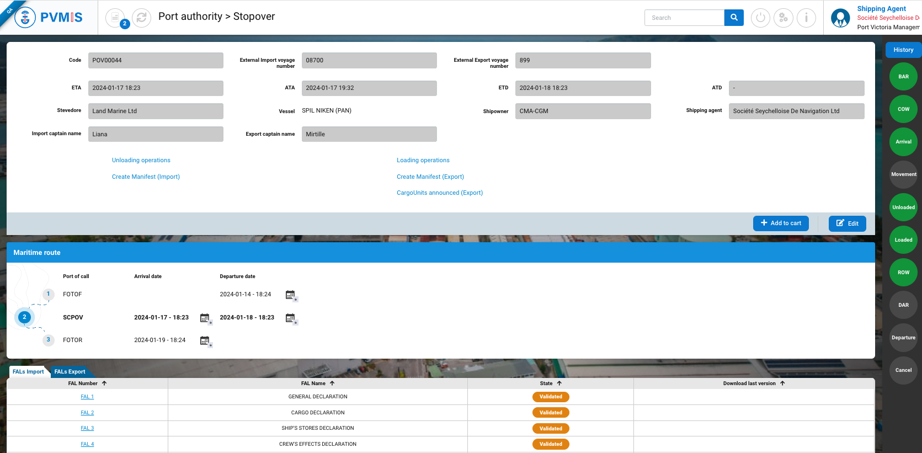Open calendar icon for FOTOF departure date
922x453 pixels.
(x=291, y=295)
